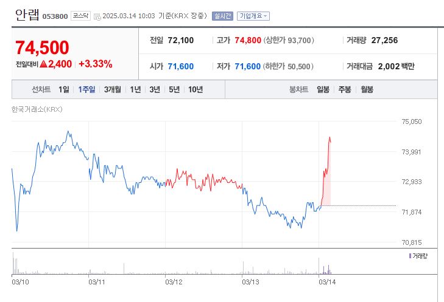
Task: Switch chart to 3개월 range
Action: point(113,89)
